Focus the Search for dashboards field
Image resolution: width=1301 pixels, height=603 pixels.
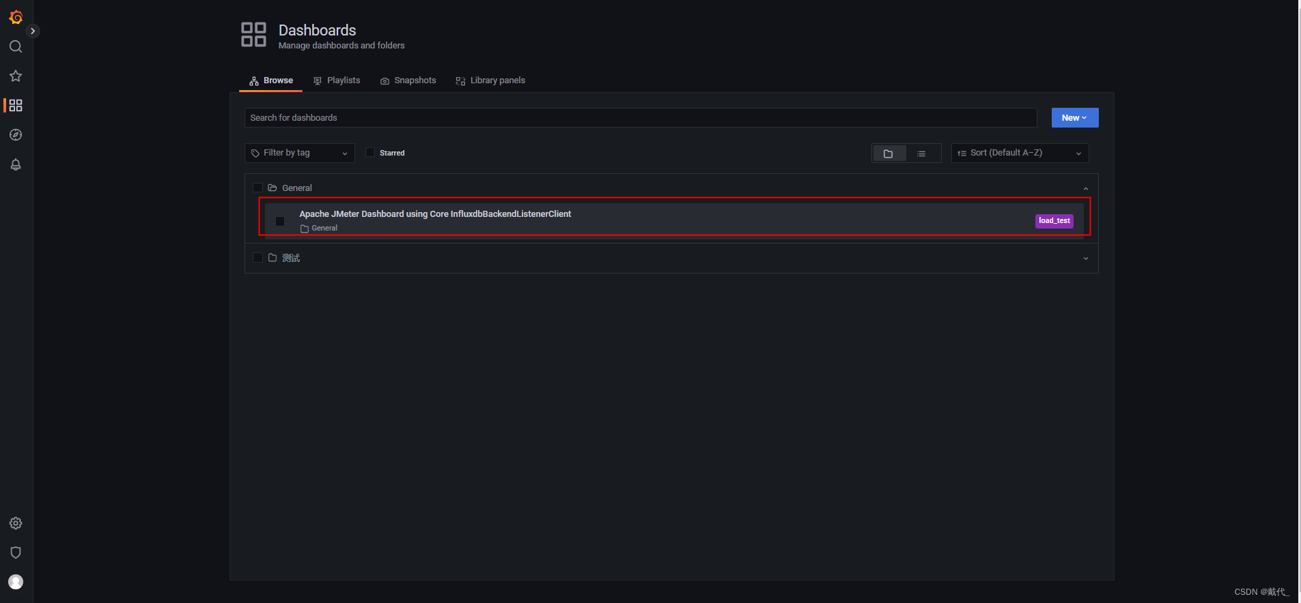point(641,118)
